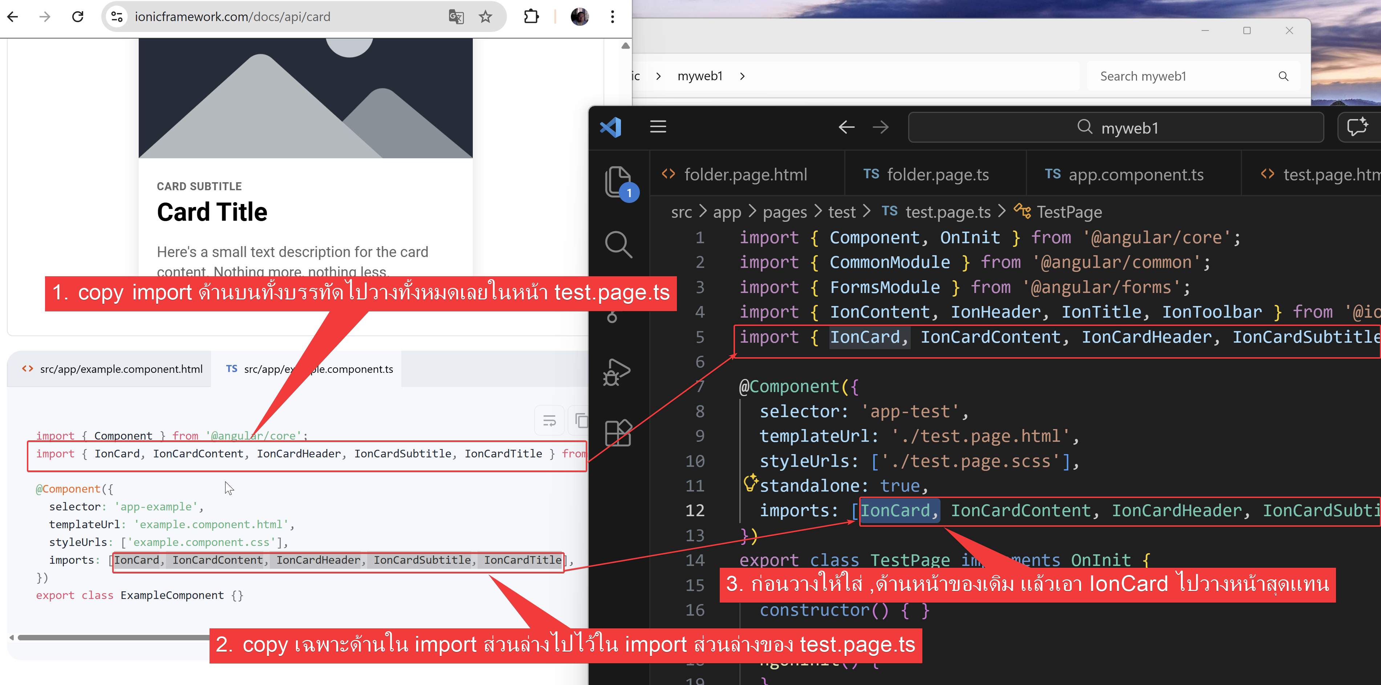Expand chevron after myweb1 in Explorer path

(742, 76)
